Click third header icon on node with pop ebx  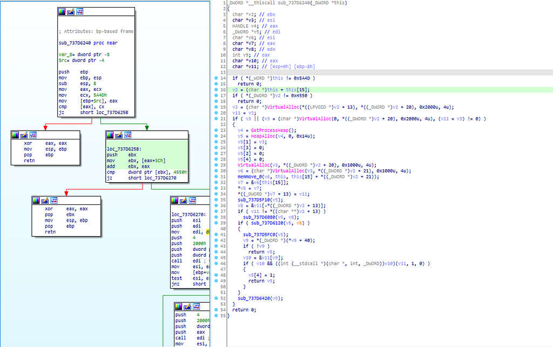pos(53,201)
